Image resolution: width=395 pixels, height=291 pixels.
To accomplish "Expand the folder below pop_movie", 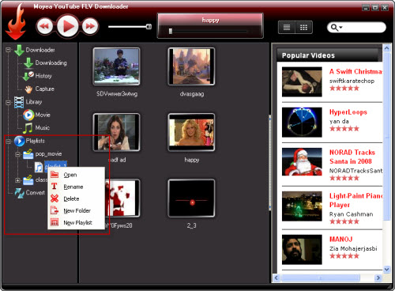I will point(17,180).
